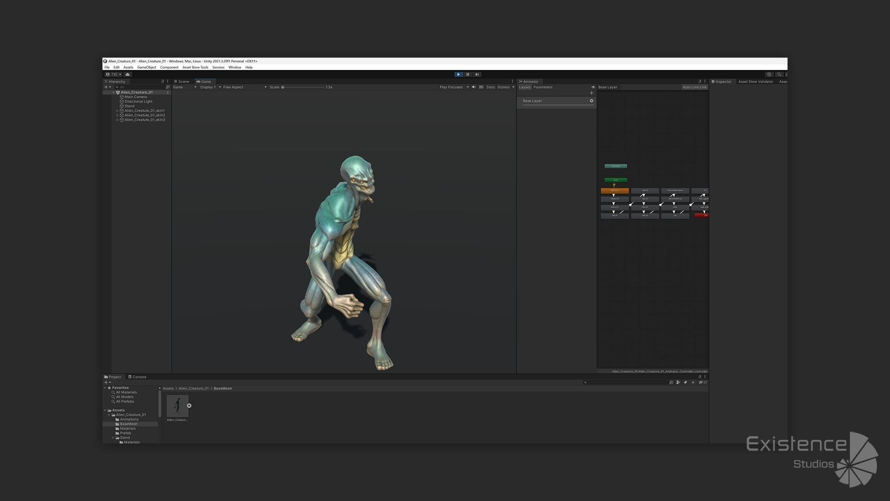Toggle Gizmos in the Game view
Viewport: 890px width, 501px height.
pos(503,87)
